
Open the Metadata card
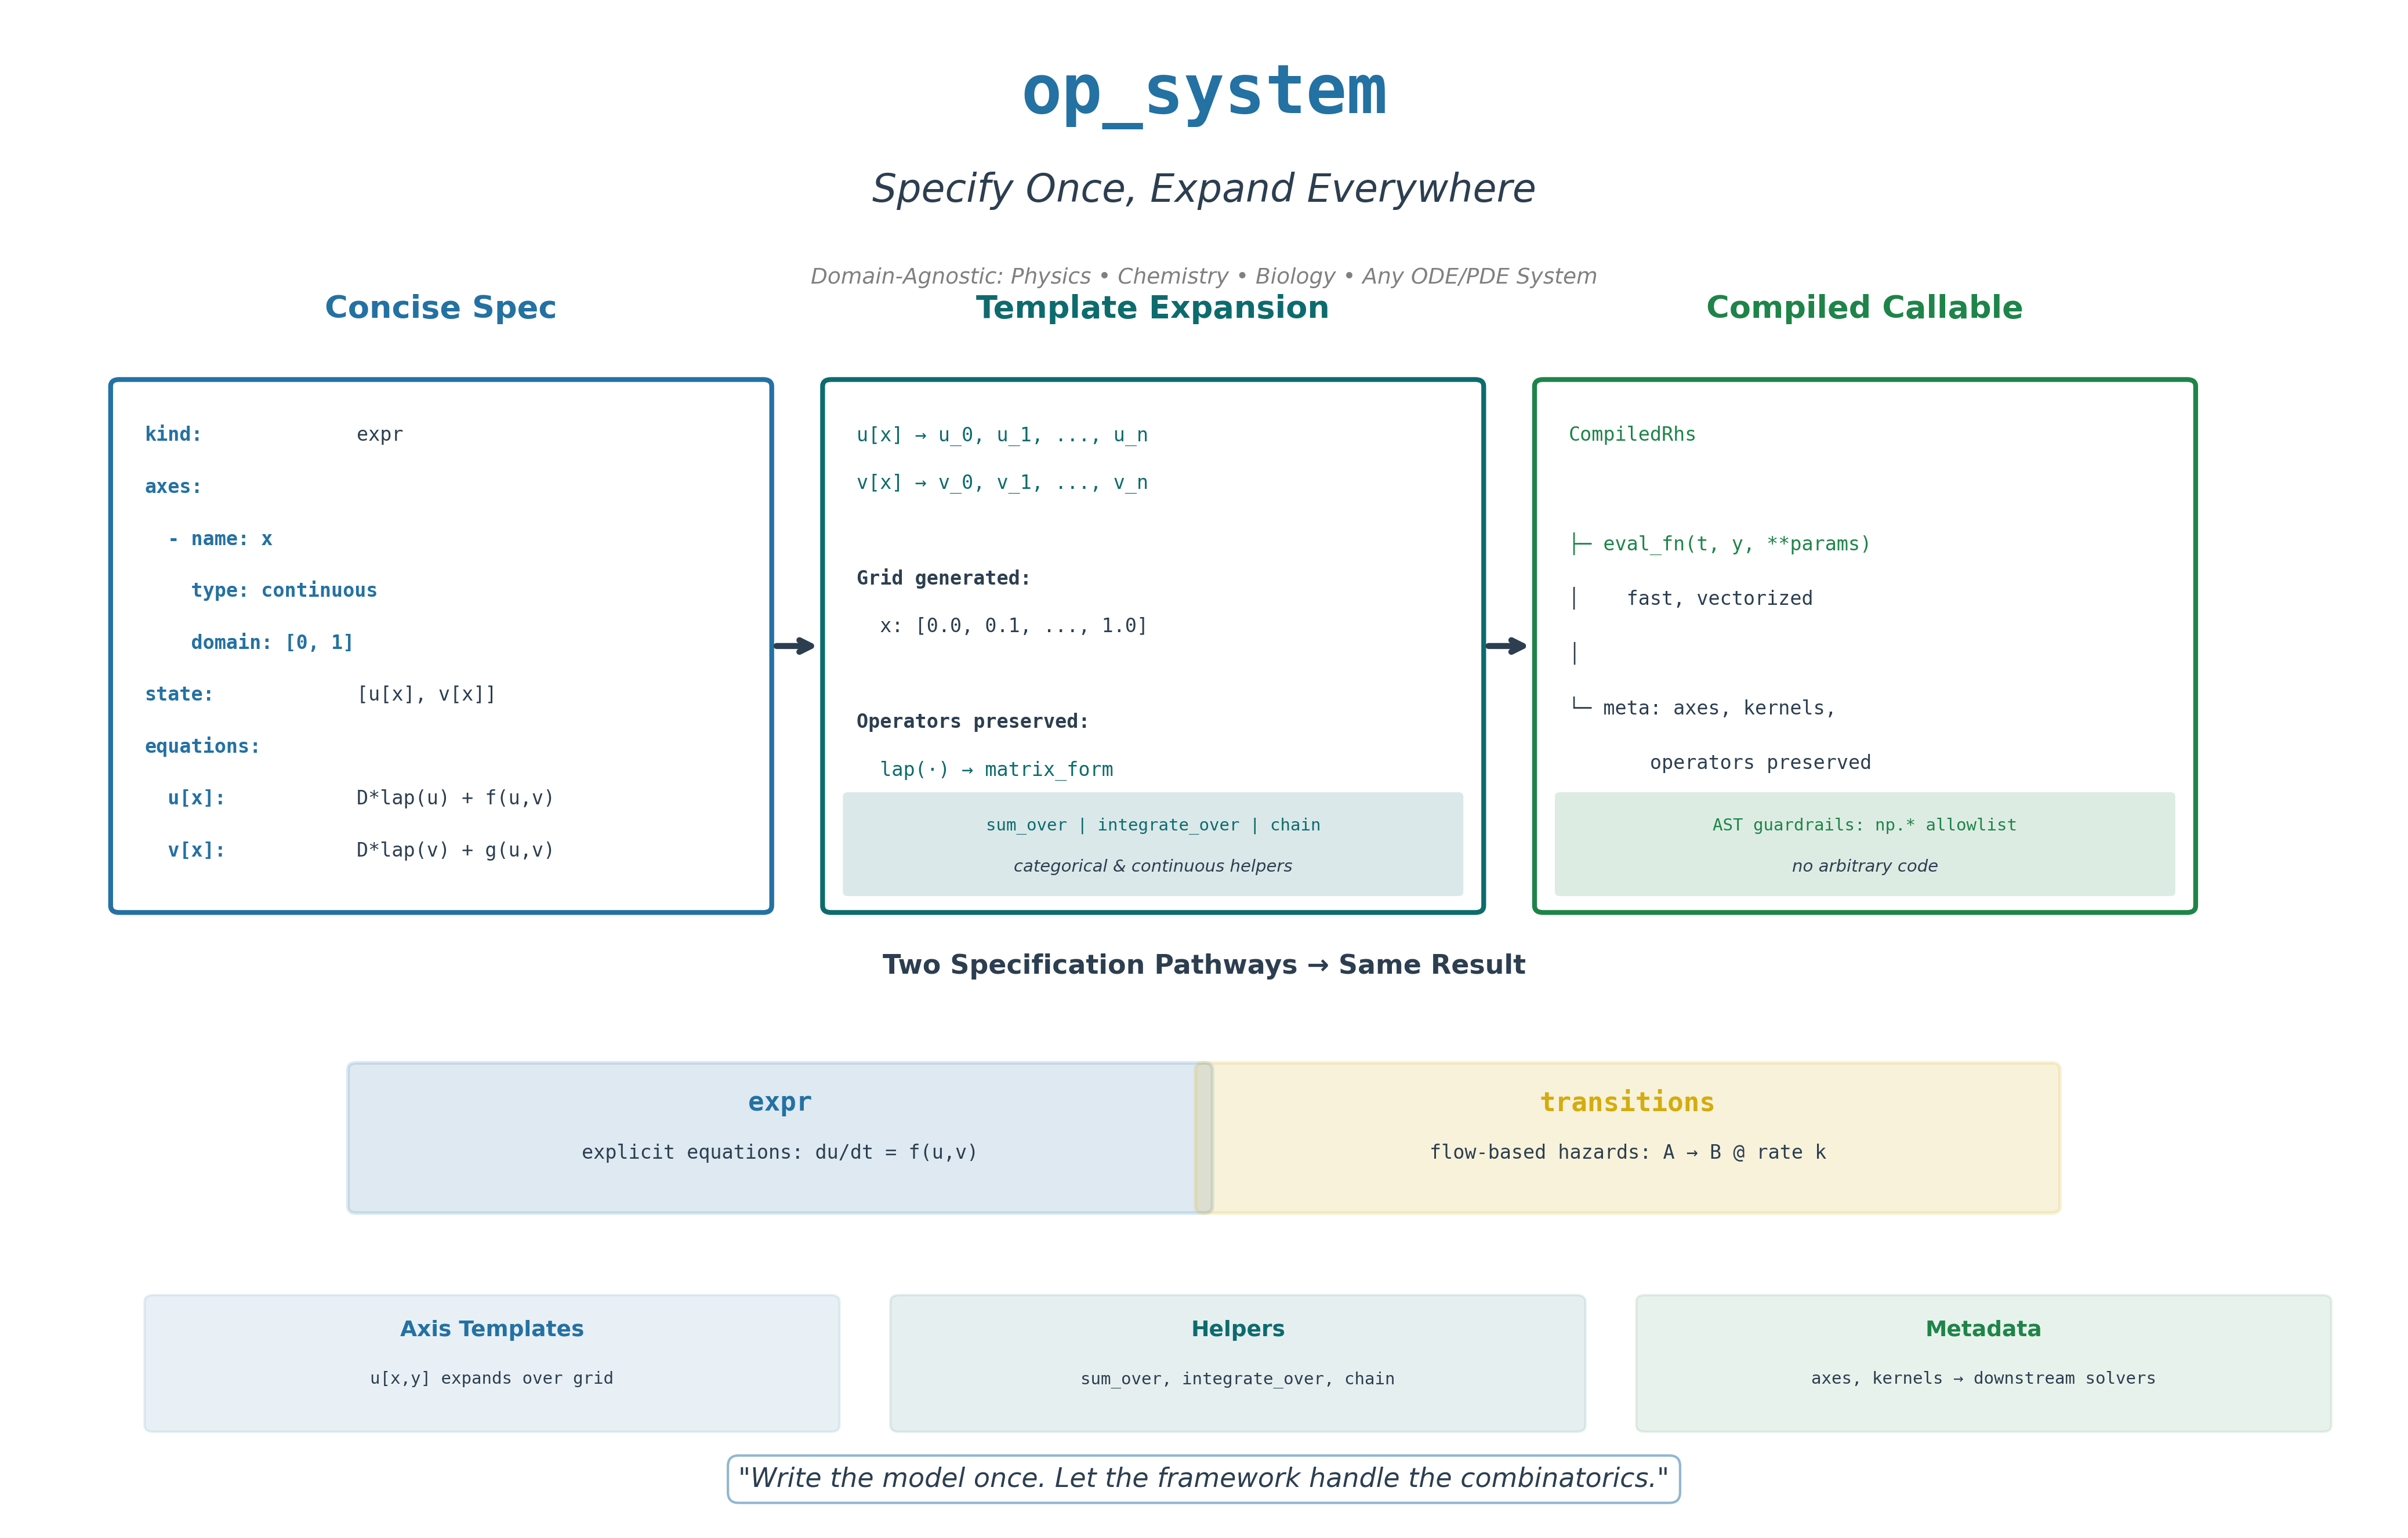coord(1982,1362)
